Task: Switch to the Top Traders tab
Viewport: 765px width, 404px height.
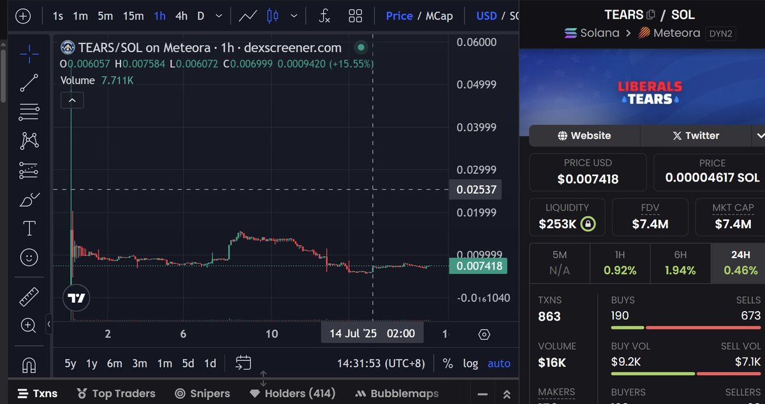Action: [115, 394]
